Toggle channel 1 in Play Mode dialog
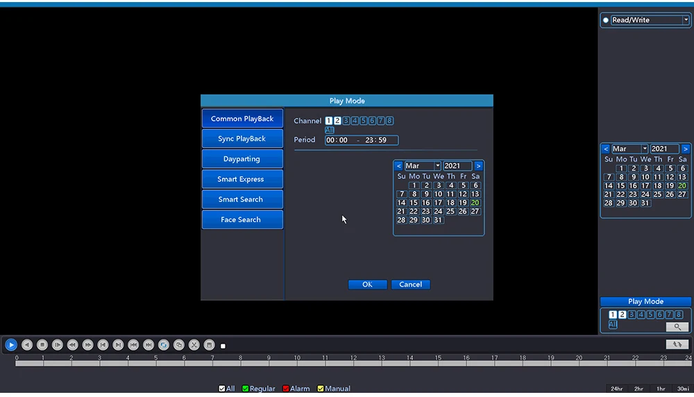This screenshot has height=397, width=694. tap(328, 121)
